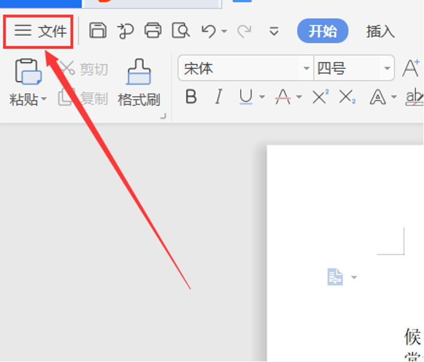Open the customize quick access toolbar dropdown
This screenshot has height=362, width=424.
[x=274, y=31]
